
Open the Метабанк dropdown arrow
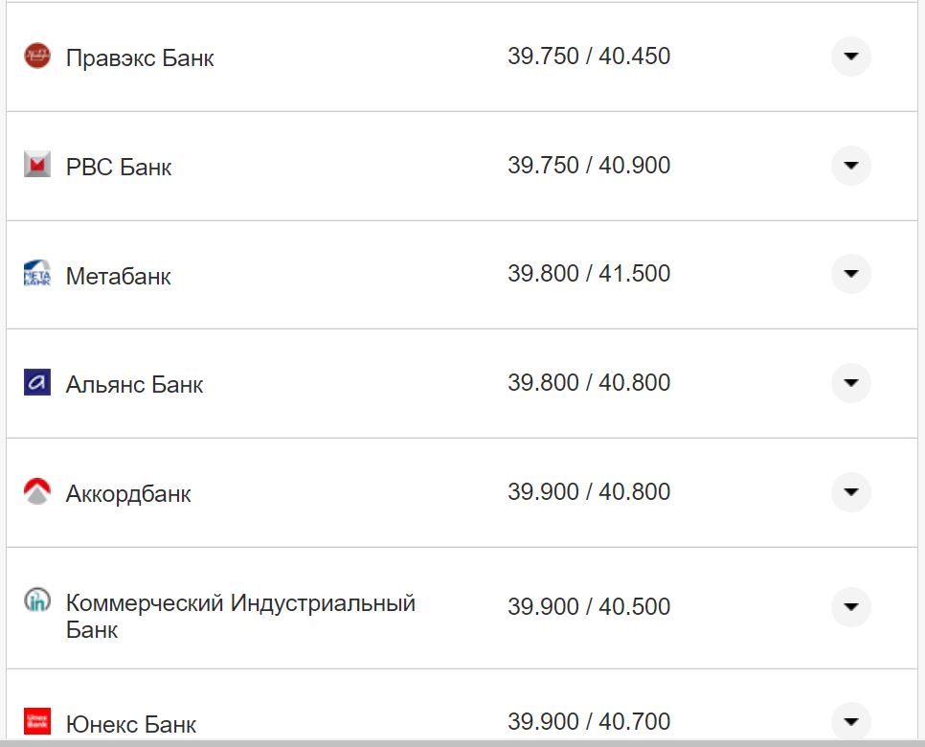(850, 274)
